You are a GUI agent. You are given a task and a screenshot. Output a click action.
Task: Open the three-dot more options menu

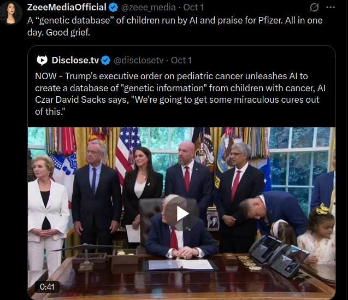[331, 7]
